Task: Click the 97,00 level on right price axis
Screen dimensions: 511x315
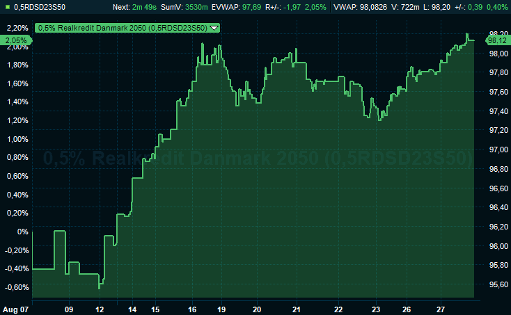Action: (497, 150)
